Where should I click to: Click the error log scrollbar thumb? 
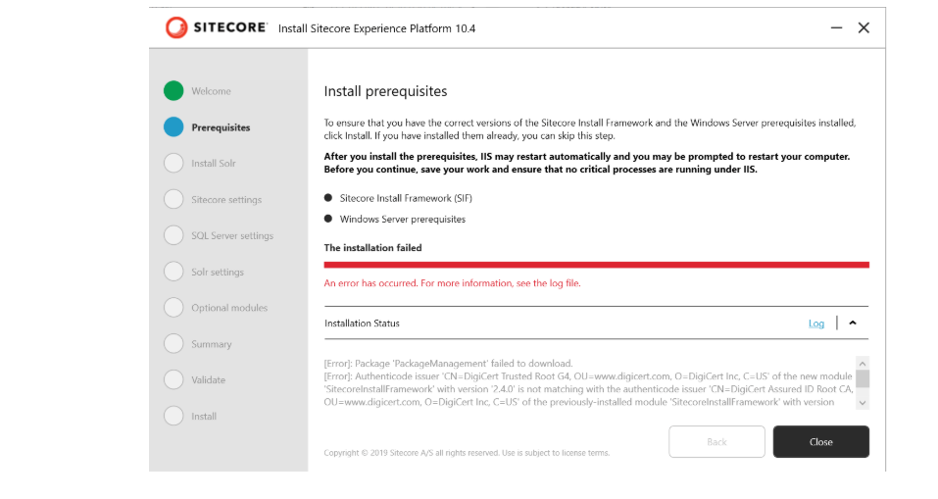coord(863,378)
